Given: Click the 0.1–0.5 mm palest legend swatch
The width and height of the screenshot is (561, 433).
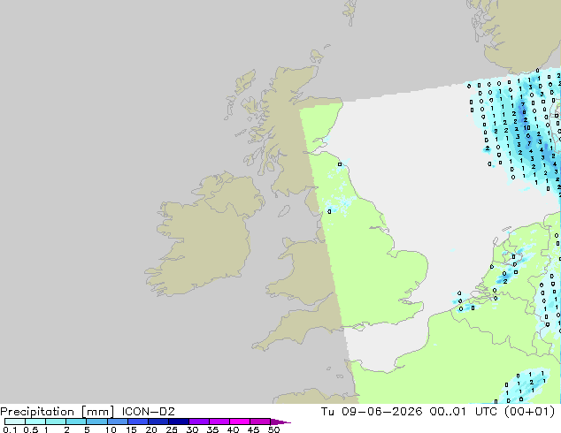Looking at the screenshot, I should (x=15, y=422).
